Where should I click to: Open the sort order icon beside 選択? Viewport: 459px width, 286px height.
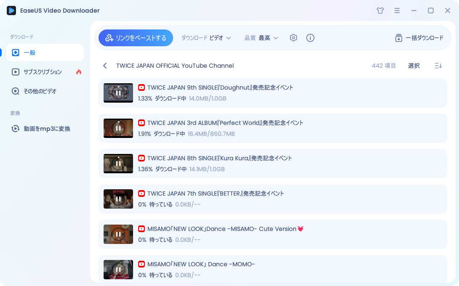438,66
